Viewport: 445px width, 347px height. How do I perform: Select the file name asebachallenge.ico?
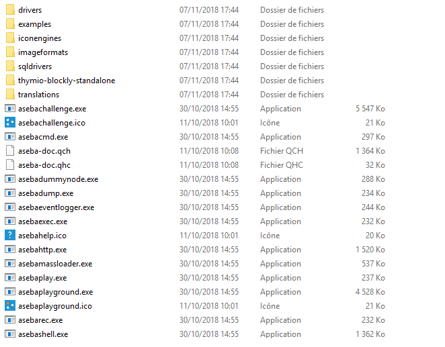coord(52,123)
